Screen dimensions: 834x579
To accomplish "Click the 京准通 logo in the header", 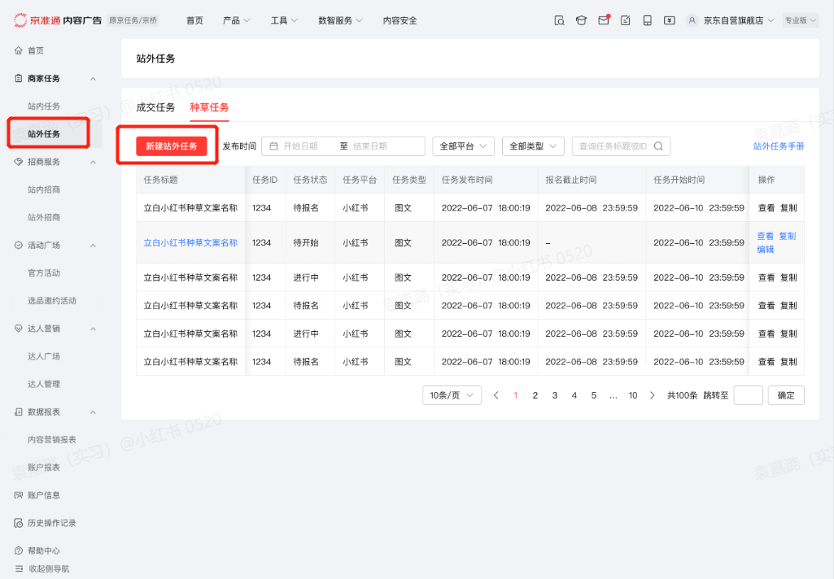I will coord(58,20).
